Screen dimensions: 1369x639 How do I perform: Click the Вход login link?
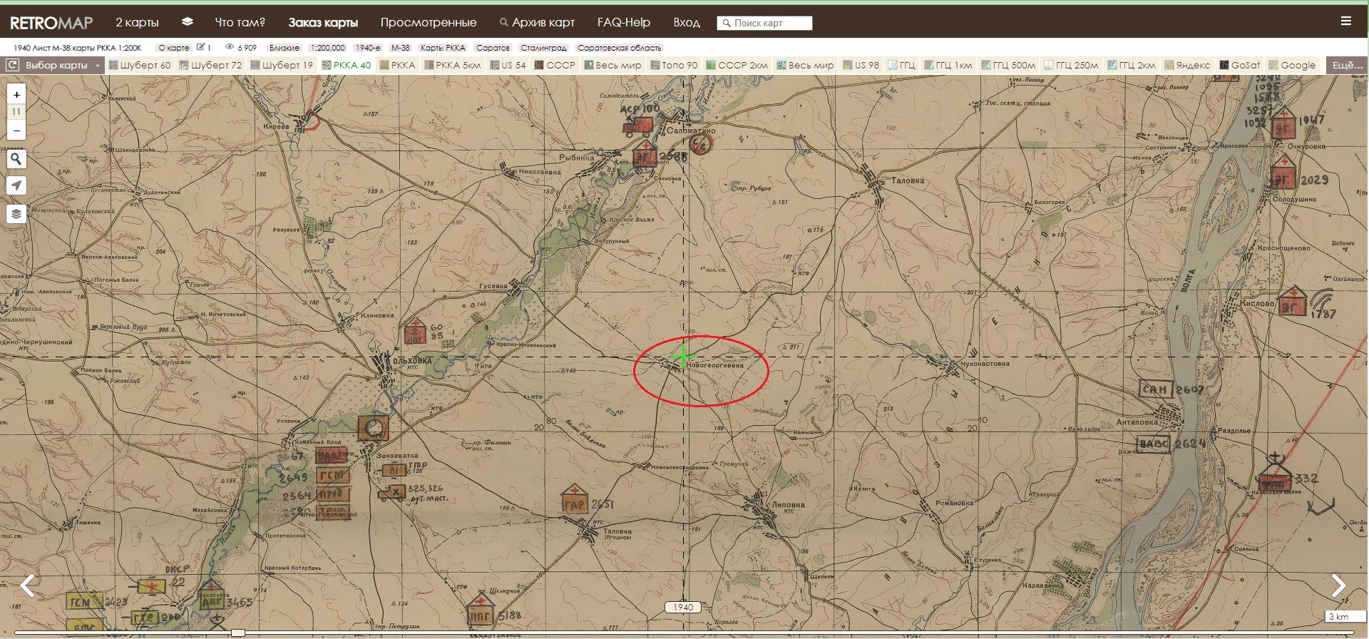tap(687, 22)
